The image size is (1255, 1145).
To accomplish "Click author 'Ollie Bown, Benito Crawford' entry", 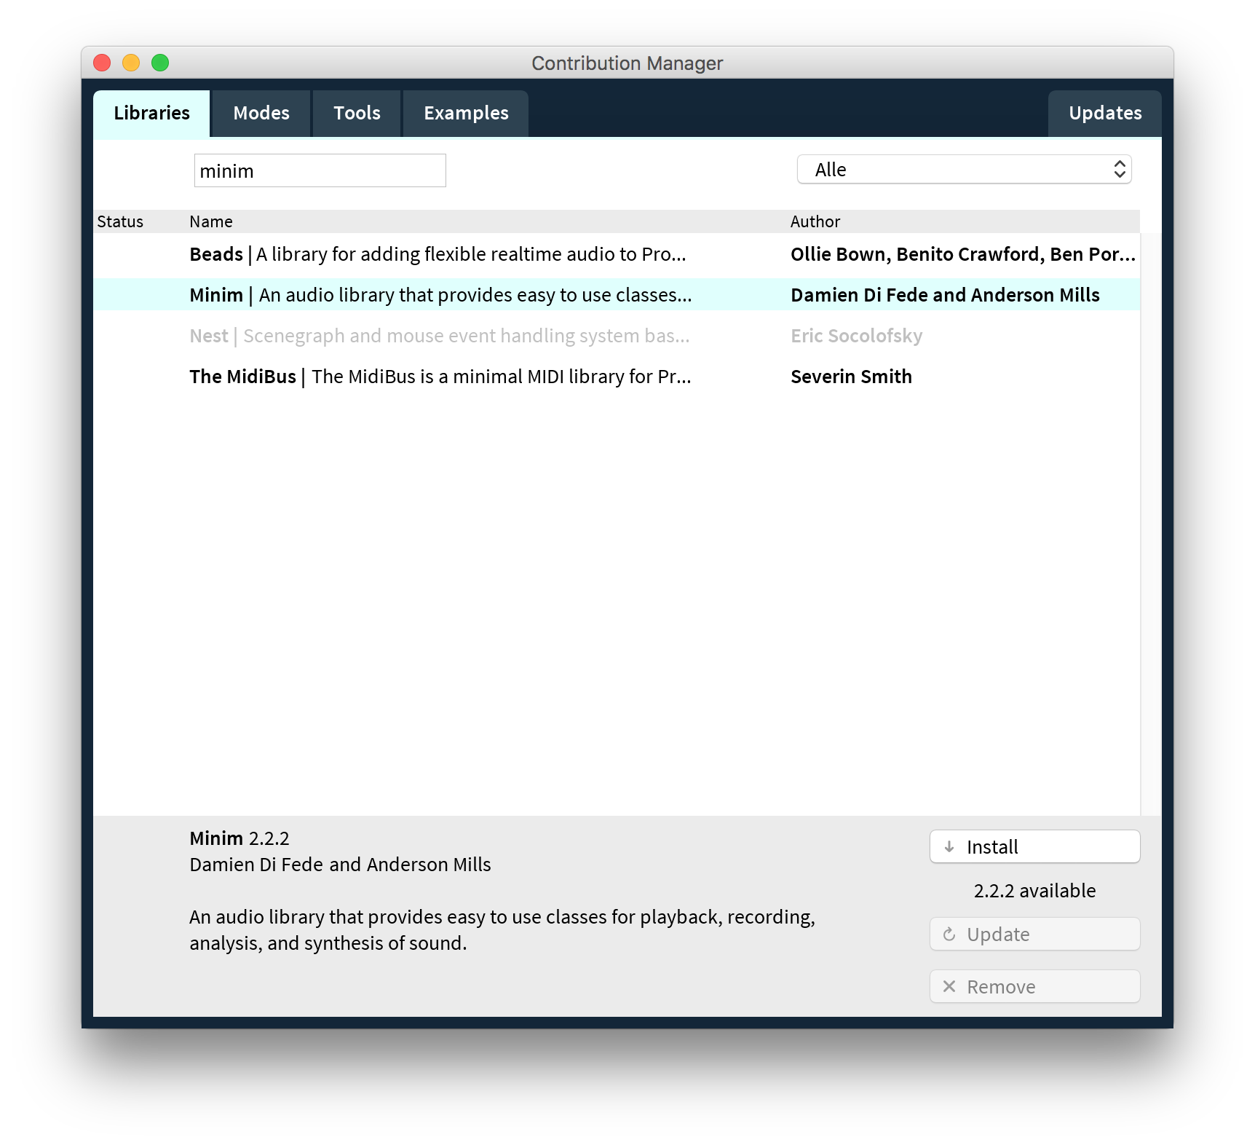I will tap(963, 254).
